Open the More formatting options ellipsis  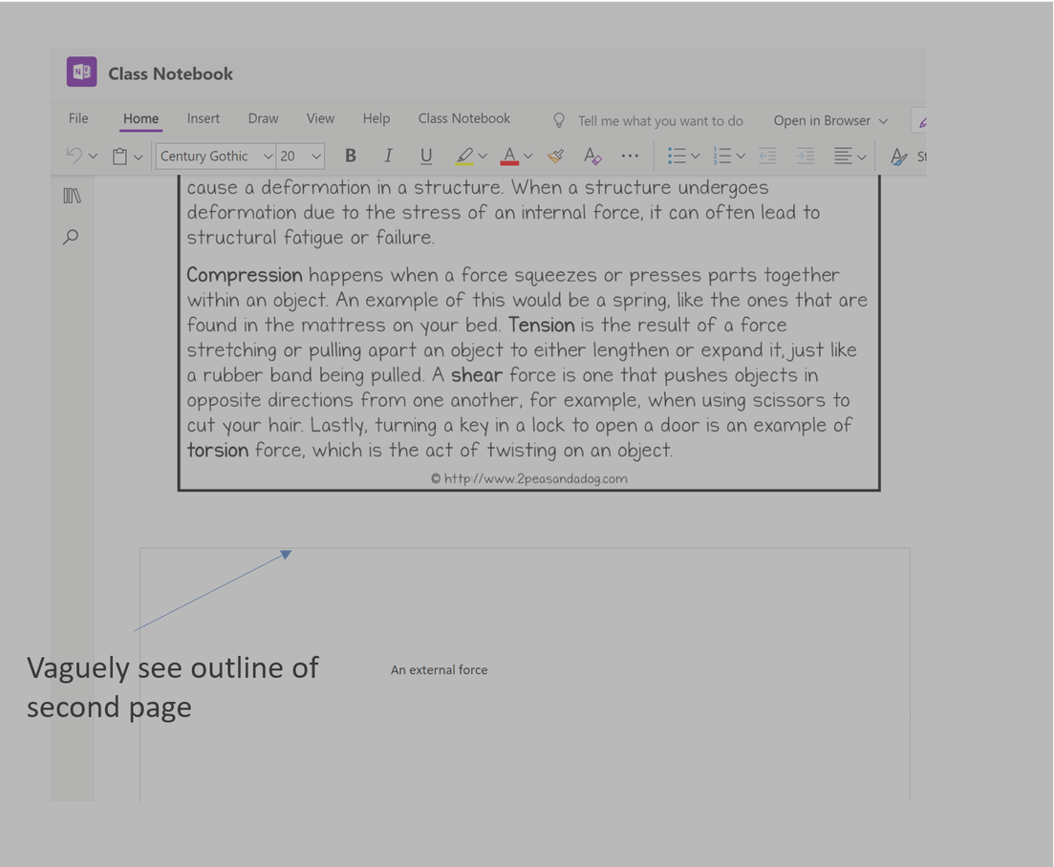(630, 156)
